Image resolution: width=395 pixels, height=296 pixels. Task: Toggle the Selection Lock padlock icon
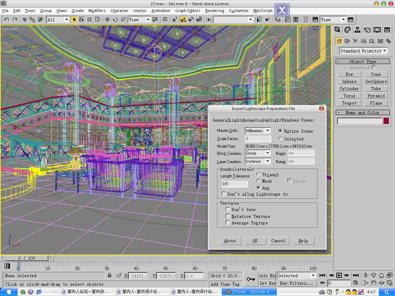point(109,275)
